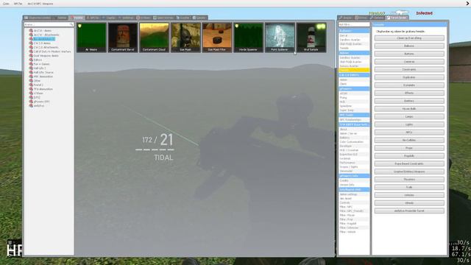Click the Clean Up Everything button
Viewport: 471px width, 265px height.
(x=409, y=38)
